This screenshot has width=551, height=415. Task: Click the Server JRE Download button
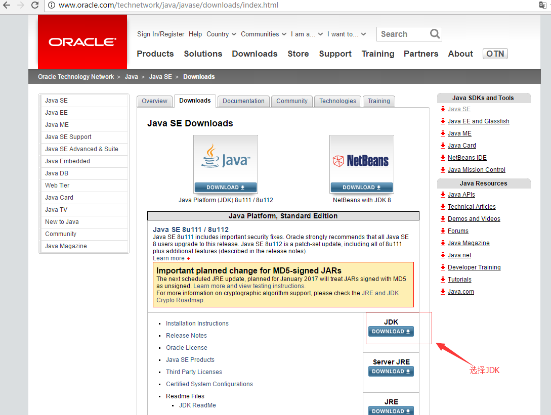point(391,372)
